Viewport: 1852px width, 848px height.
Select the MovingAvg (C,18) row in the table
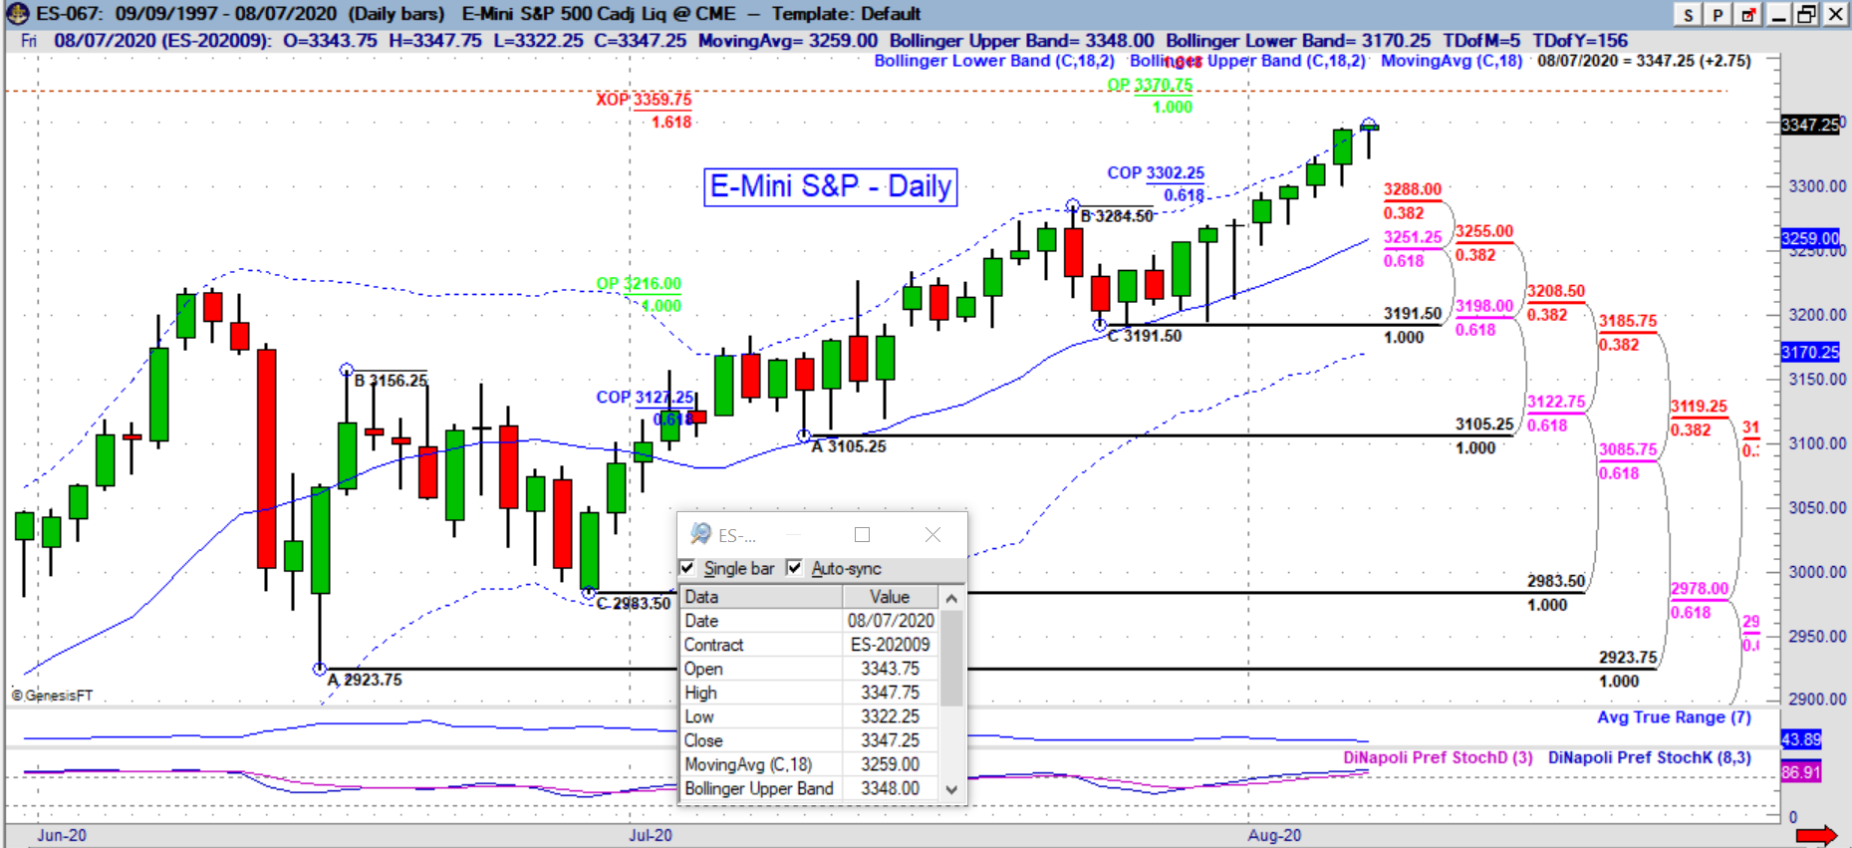(x=809, y=764)
